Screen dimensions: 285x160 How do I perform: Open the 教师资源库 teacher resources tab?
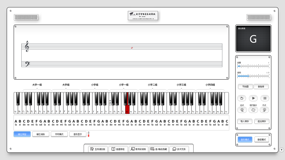[x=139, y=149]
